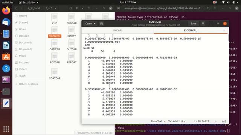
Task: Click the file manager search icon
Action: pyautogui.click(x=71, y=8)
